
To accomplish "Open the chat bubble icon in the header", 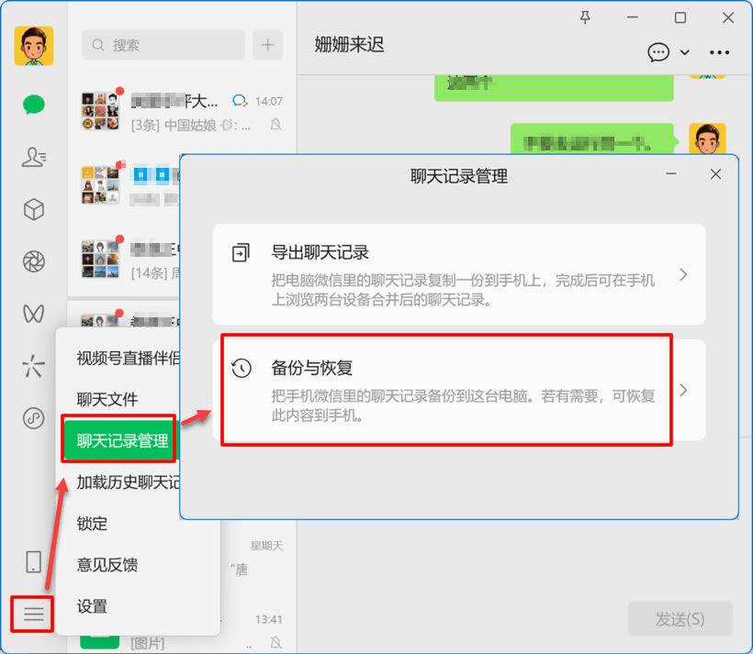I will (658, 51).
